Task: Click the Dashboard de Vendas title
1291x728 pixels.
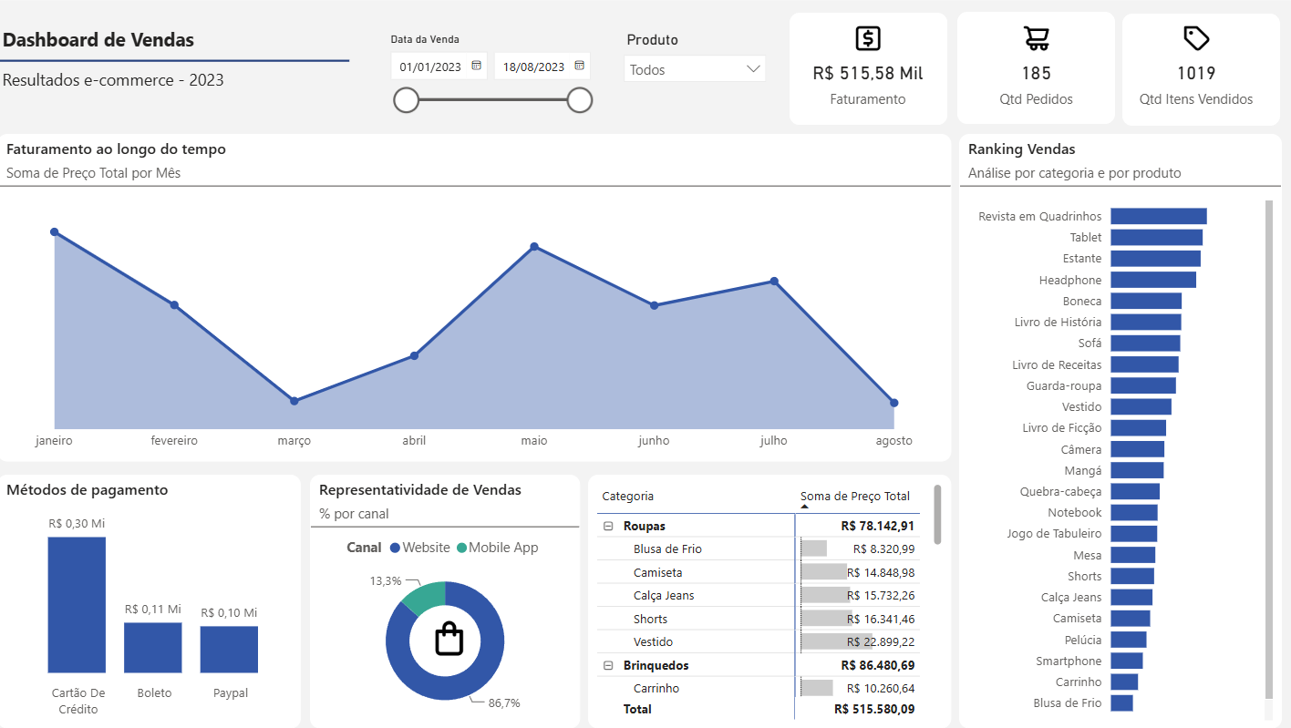Action: (98, 40)
